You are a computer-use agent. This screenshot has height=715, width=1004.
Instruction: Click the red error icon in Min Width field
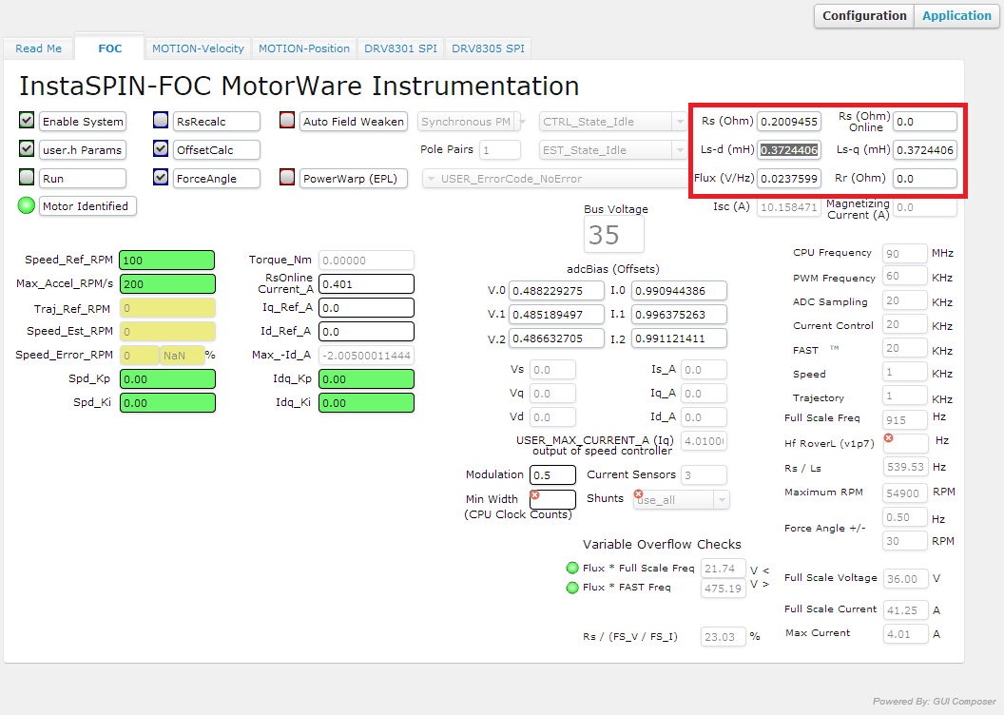535,494
